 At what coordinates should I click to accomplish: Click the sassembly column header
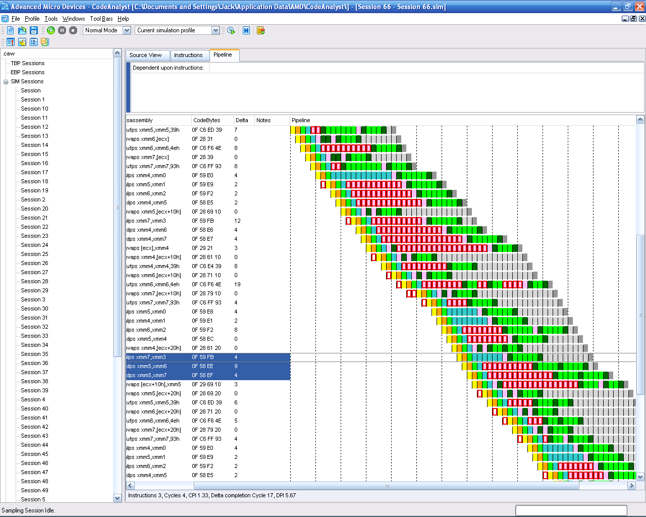[x=158, y=120]
